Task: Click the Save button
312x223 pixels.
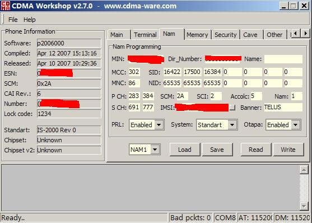Action: [217, 150]
